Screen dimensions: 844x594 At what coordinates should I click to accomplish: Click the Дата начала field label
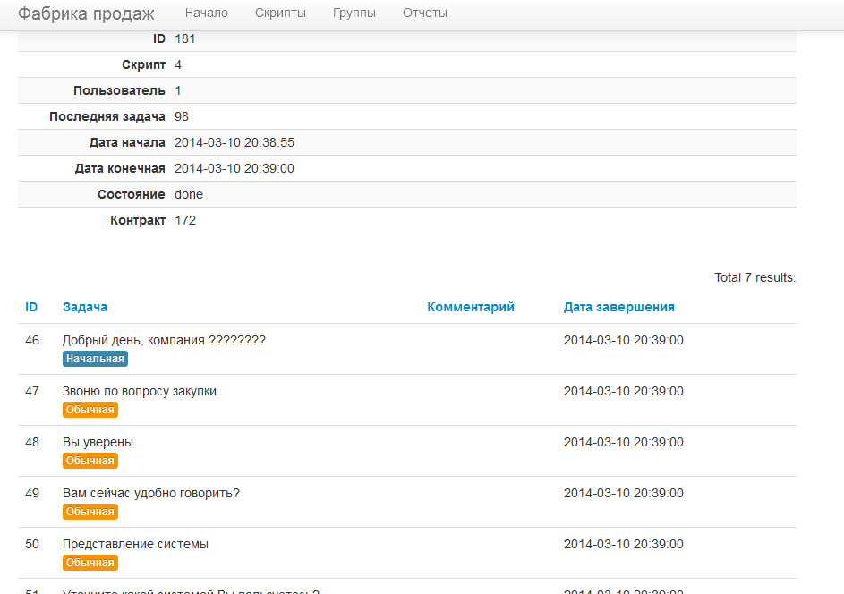[x=128, y=142]
